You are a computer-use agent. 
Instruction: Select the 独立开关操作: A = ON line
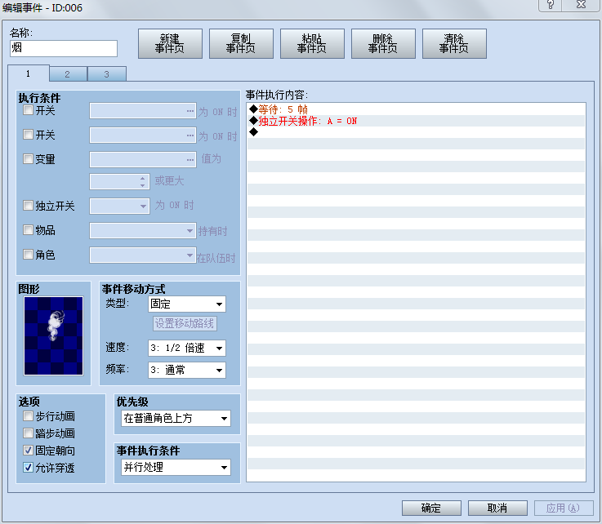click(417, 121)
